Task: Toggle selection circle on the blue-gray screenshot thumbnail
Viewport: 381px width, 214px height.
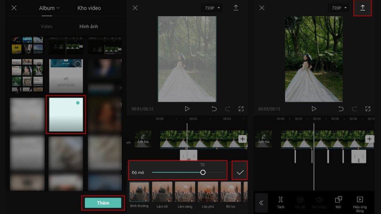Action: 78,64
